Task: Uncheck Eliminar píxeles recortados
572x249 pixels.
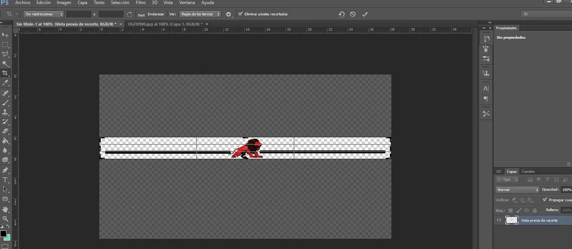Action: coord(241,14)
